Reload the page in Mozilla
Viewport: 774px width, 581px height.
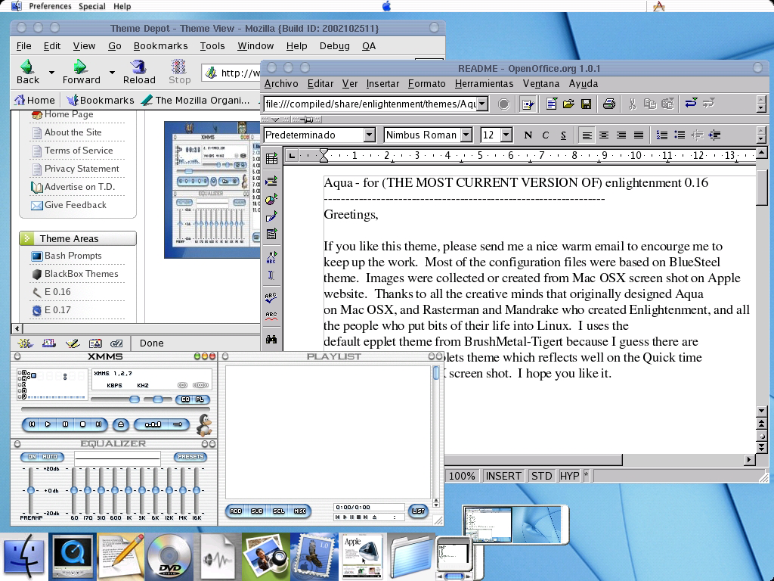139,72
